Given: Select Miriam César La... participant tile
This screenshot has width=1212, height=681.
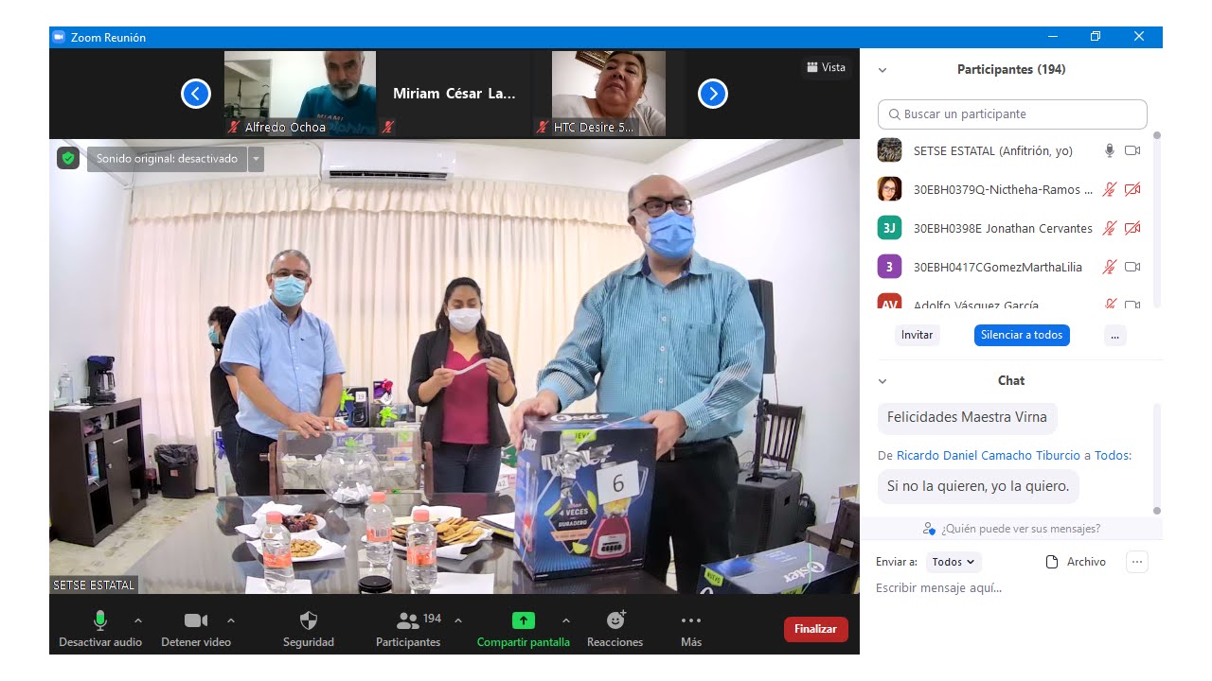Looking at the screenshot, I should (x=454, y=94).
